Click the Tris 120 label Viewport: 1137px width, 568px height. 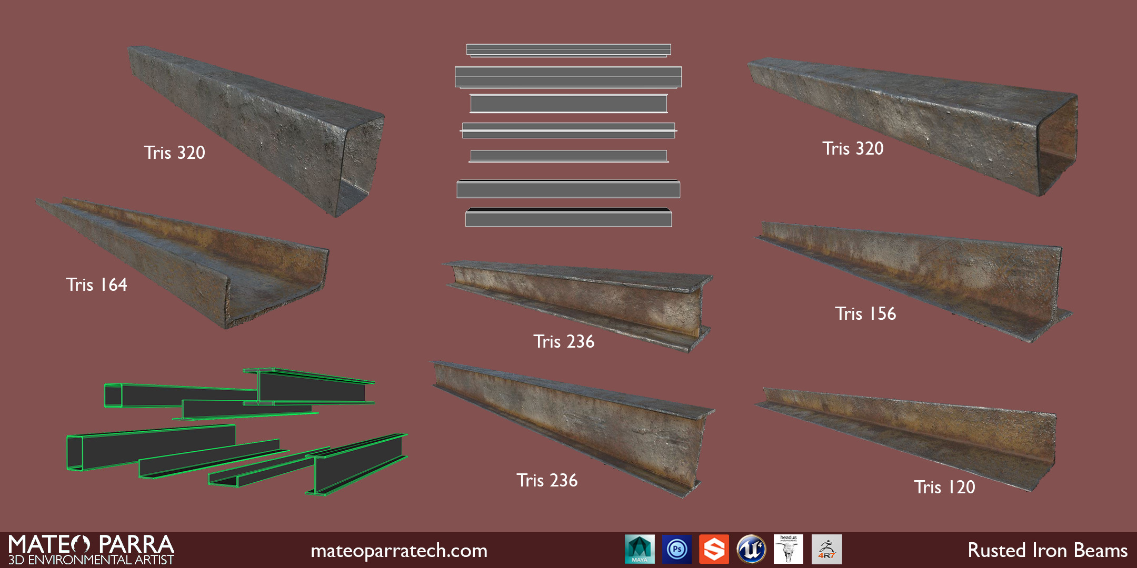(945, 487)
